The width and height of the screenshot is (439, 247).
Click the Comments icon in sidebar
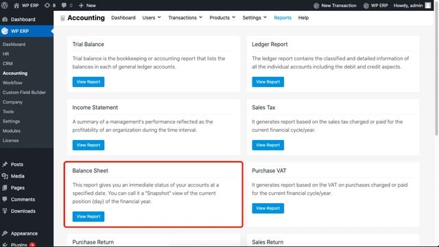[5, 200]
